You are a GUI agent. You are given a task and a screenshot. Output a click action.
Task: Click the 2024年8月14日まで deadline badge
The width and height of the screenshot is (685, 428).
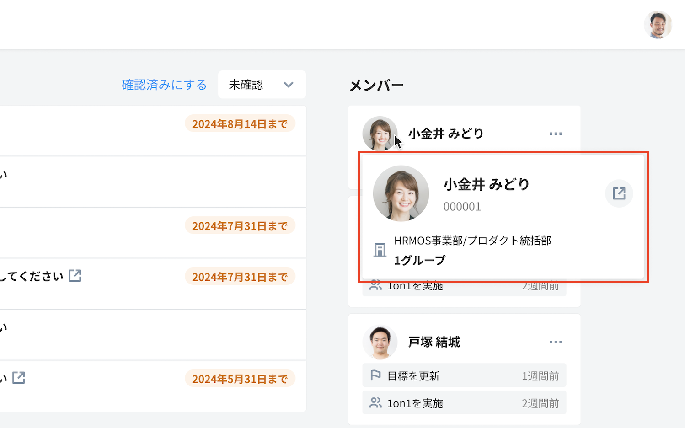click(240, 124)
